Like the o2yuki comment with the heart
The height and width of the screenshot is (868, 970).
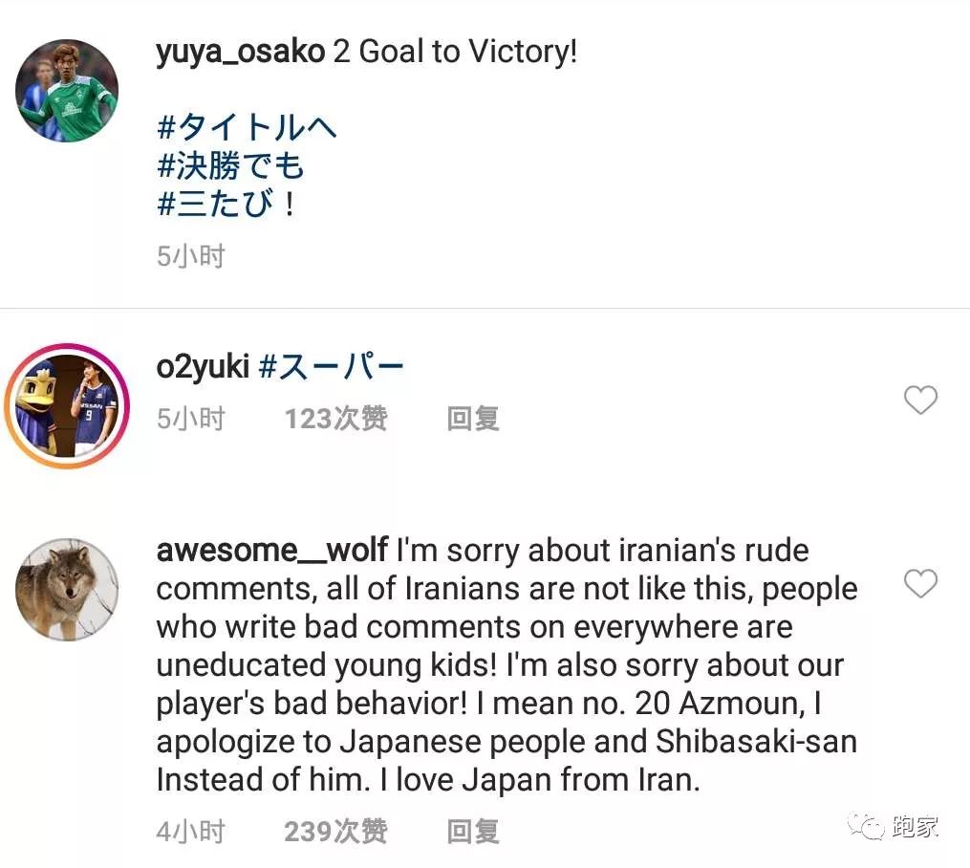tap(920, 400)
